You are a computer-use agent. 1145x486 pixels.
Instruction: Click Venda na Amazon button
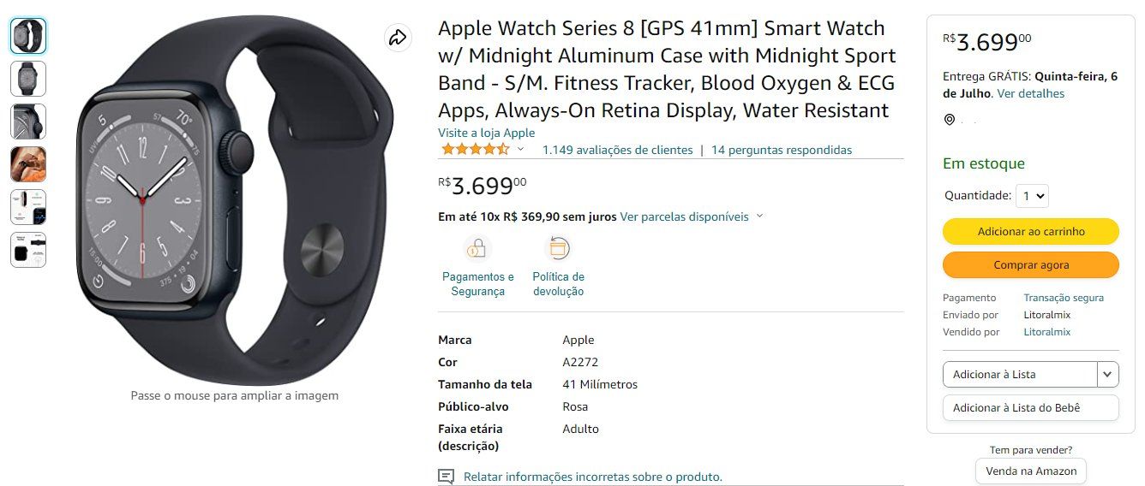[1031, 471]
